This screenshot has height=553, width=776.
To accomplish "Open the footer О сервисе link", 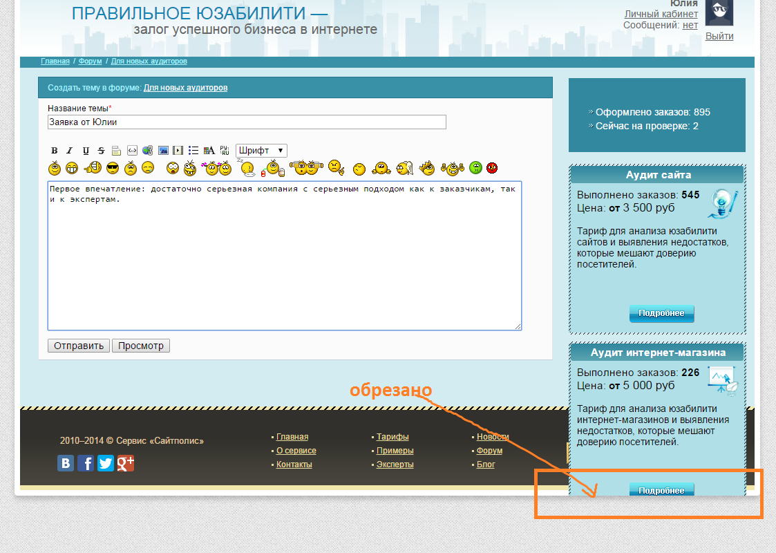I will (296, 451).
